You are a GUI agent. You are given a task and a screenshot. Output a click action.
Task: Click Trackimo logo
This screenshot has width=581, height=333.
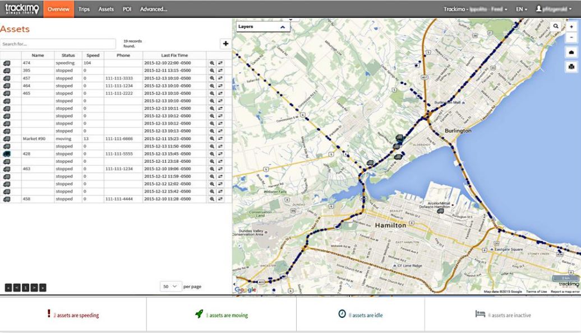tap(22, 9)
